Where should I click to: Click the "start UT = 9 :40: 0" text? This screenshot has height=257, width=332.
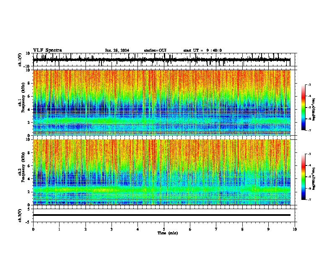(x=202, y=50)
